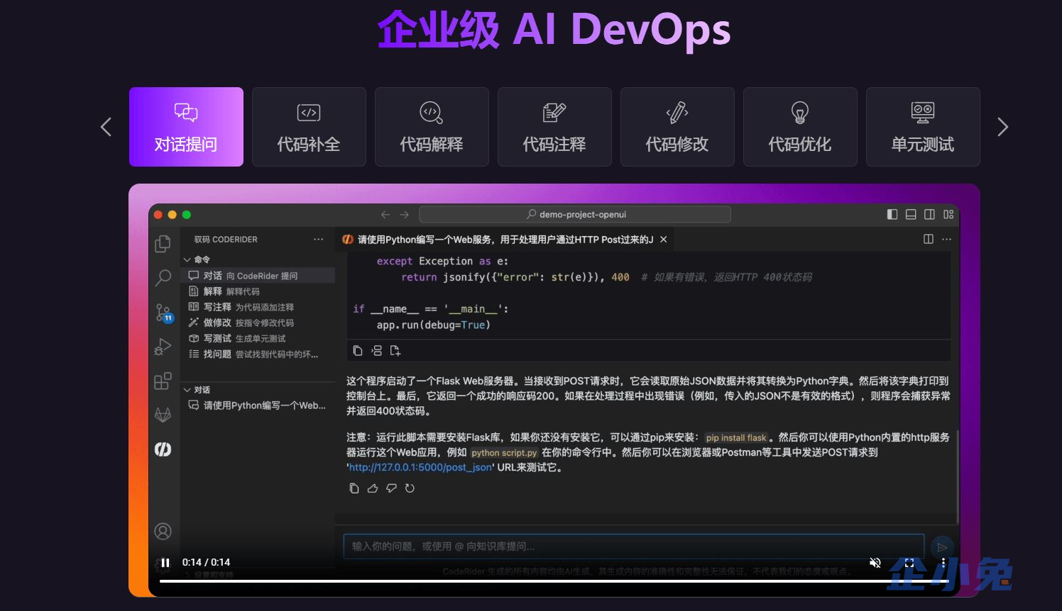
Task: Go to previous features with left arrow
Action: point(106,128)
